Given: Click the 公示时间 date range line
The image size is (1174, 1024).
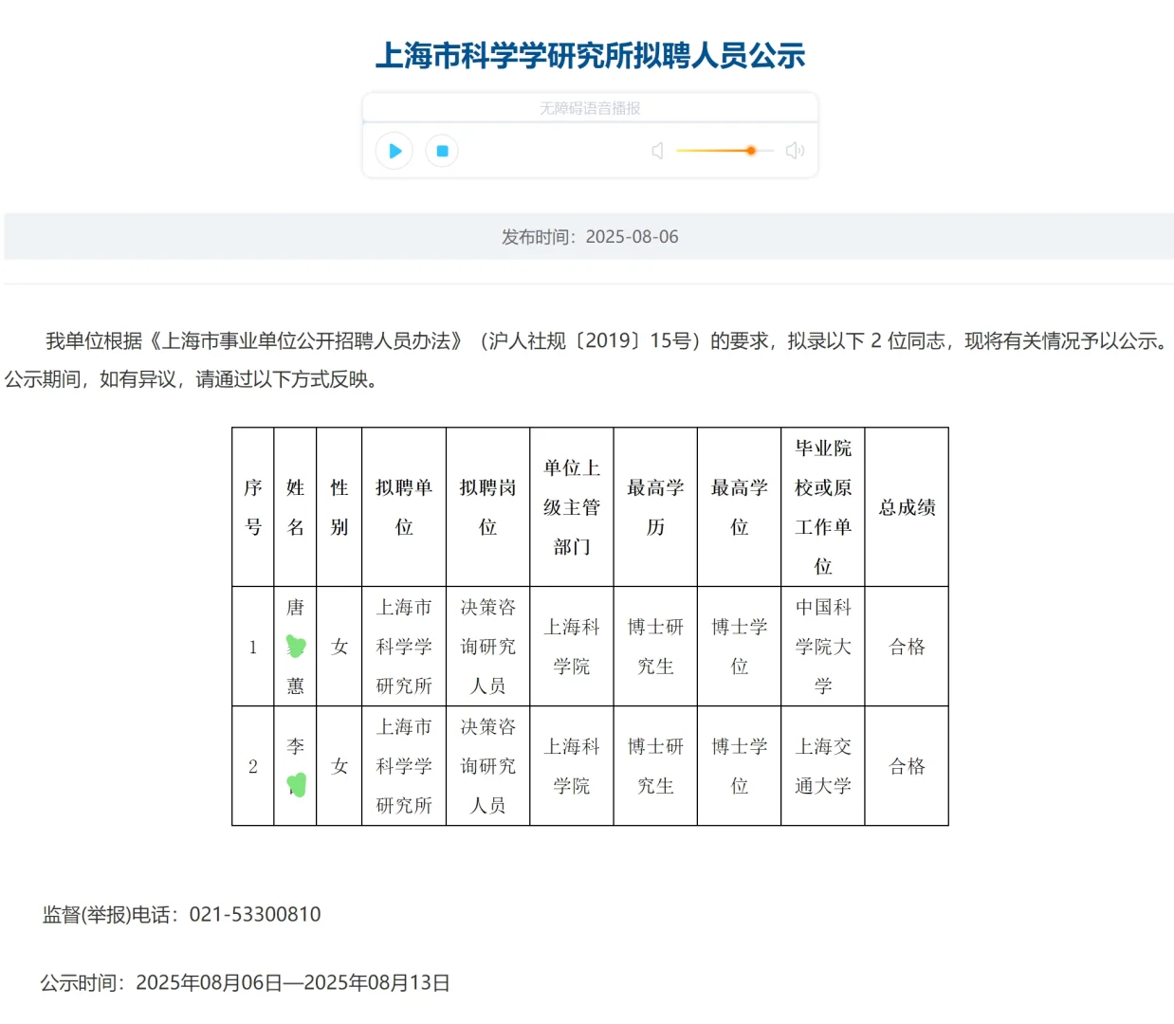Looking at the screenshot, I should pos(245,982).
